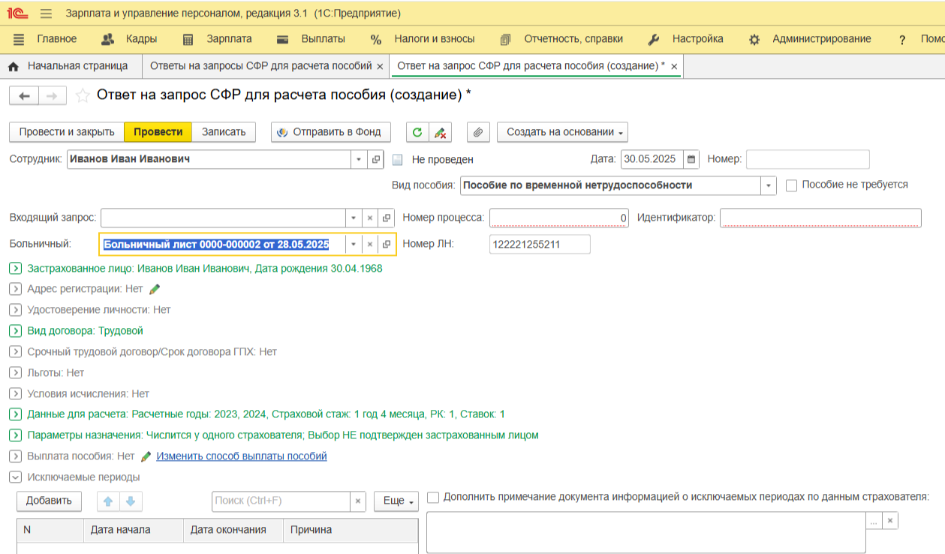Close the current Ответ на запрос СФР tab
Image resolution: width=945 pixels, height=554 pixels.
[x=674, y=67]
